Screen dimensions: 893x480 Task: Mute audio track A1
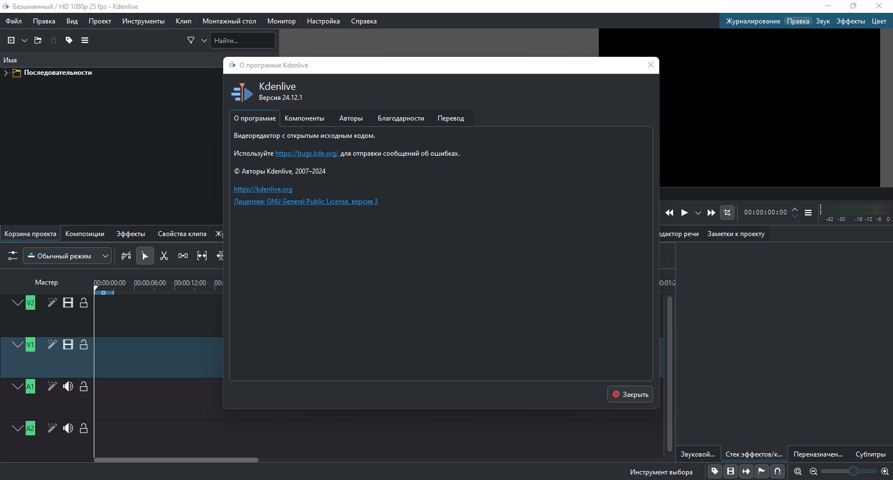68,386
